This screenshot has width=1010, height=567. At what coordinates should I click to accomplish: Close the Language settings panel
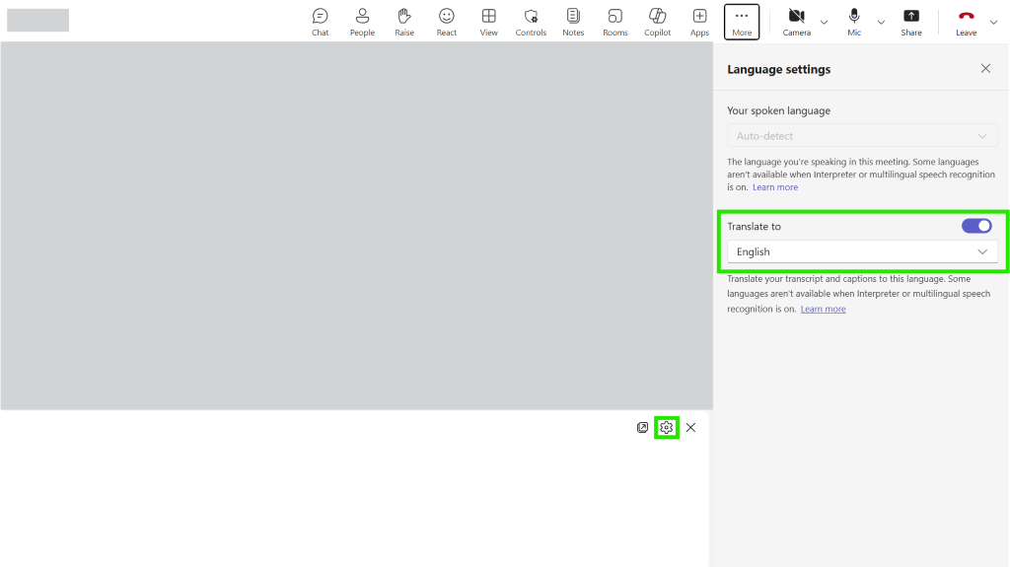pos(985,68)
